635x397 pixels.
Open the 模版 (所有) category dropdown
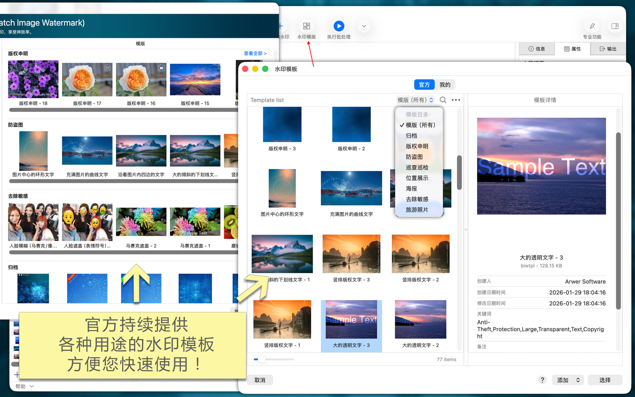pyautogui.click(x=415, y=100)
